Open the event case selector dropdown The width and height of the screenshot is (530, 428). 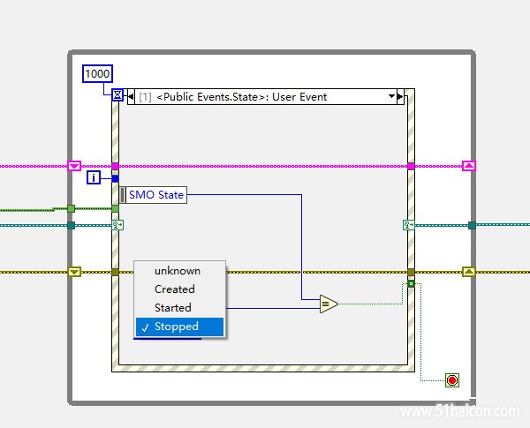click(391, 96)
